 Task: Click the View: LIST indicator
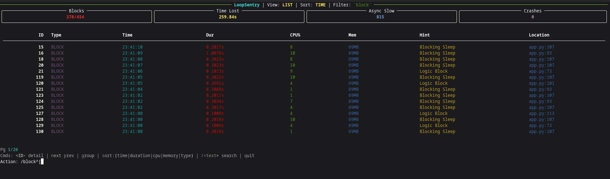(x=280, y=5)
